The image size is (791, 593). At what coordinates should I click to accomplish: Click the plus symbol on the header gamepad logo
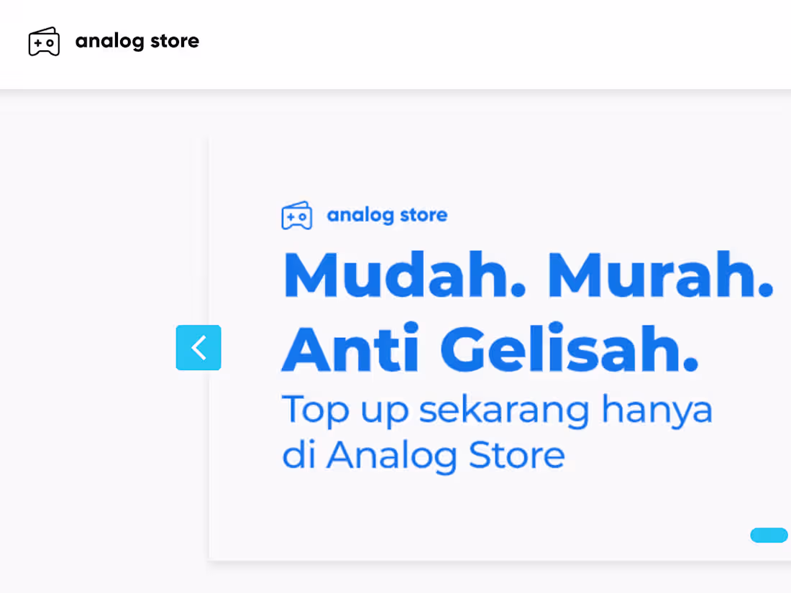click(37, 45)
